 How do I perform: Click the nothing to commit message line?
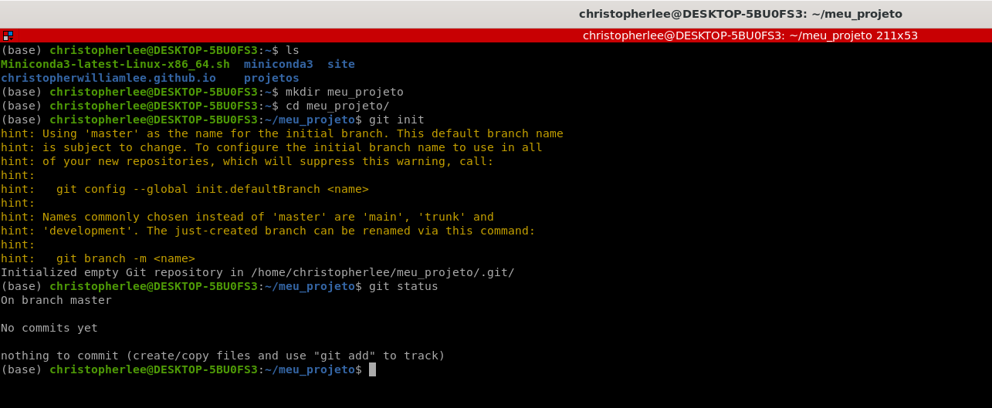click(x=223, y=356)
